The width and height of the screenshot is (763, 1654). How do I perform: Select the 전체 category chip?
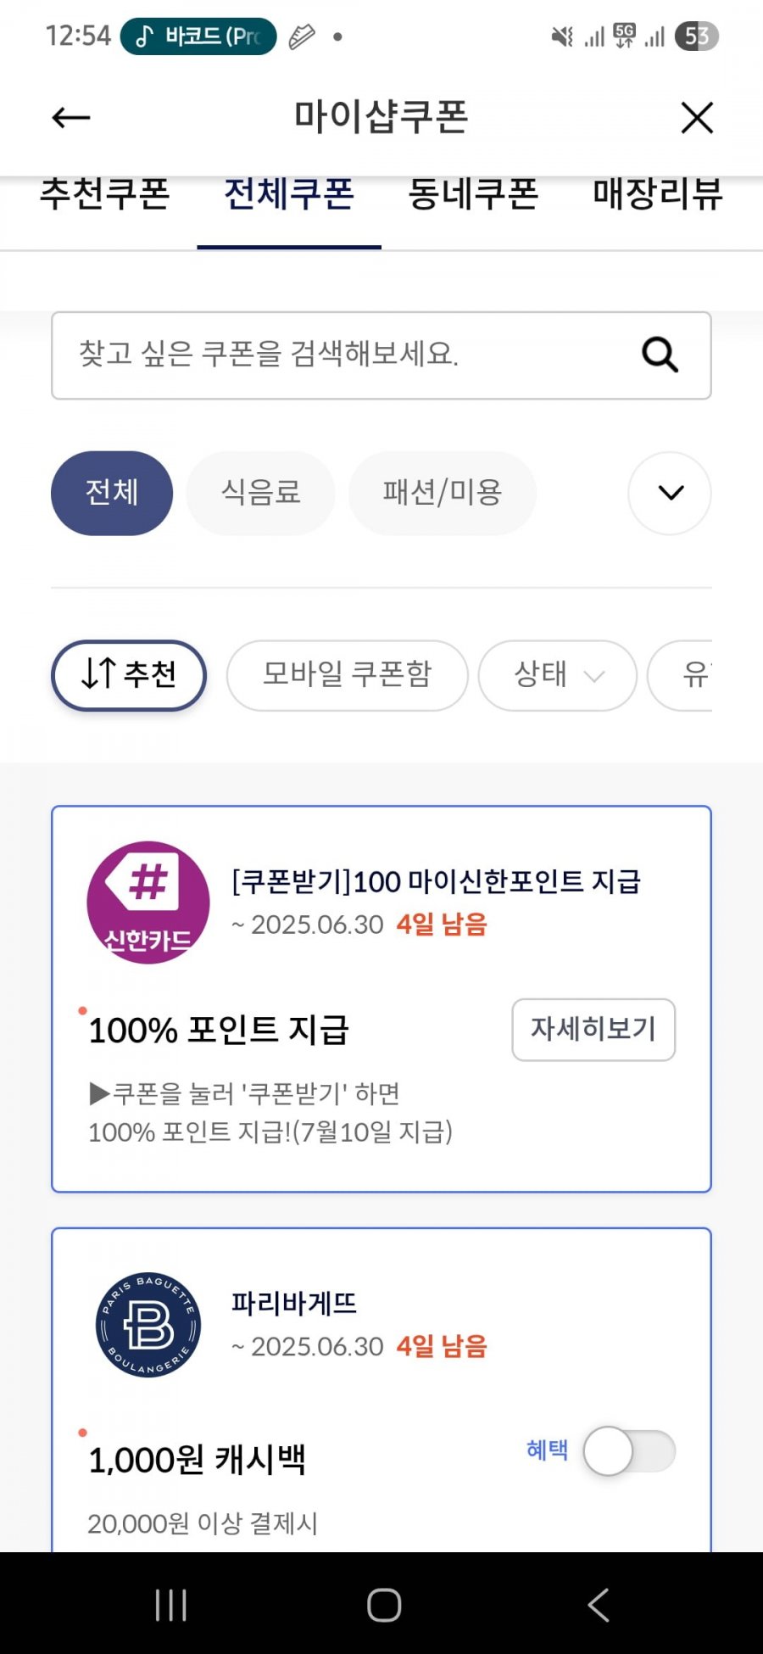pyautogui.click(x=112, y=493)
